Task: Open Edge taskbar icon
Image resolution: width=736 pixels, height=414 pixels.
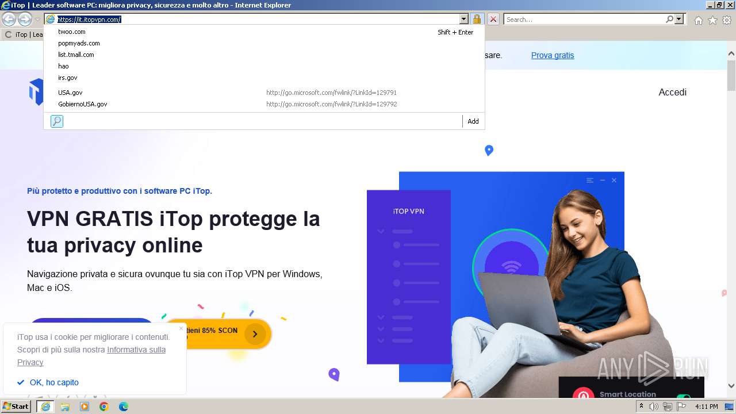Action: tap(124, 407)
